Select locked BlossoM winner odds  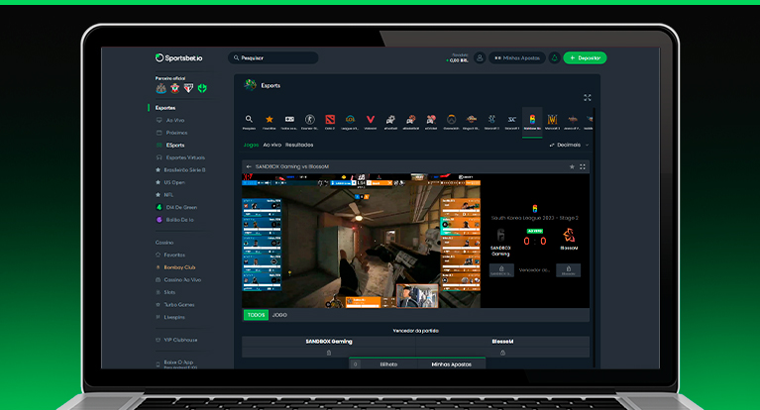point(502,353)
